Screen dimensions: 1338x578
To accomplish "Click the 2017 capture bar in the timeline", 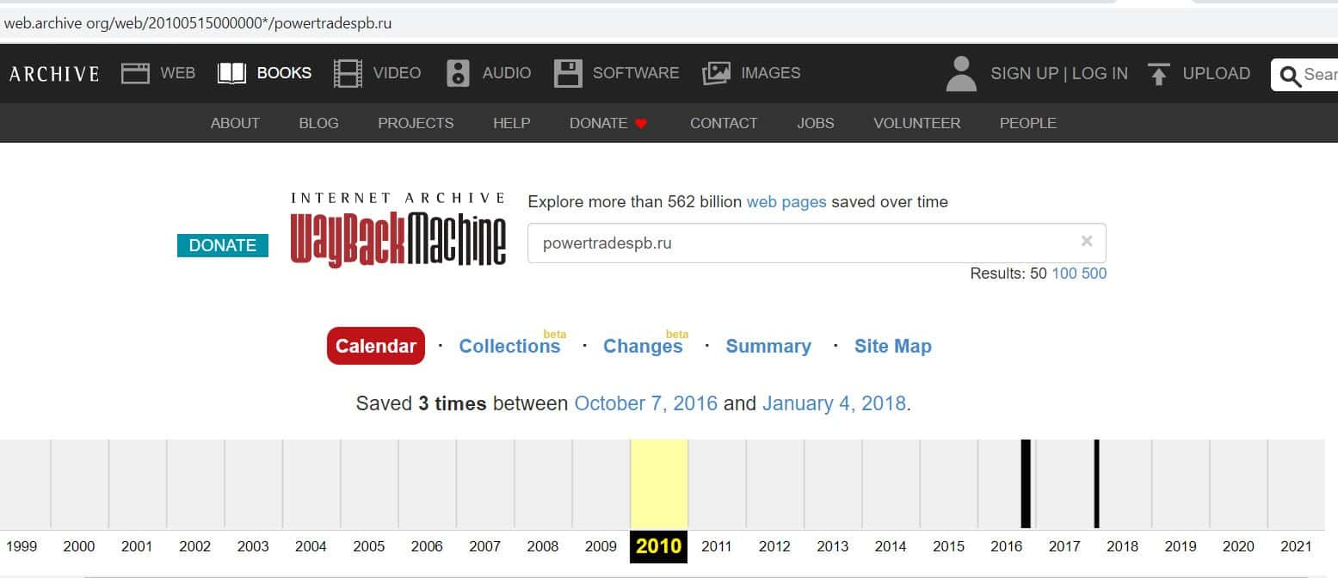I will point(1096,483).
